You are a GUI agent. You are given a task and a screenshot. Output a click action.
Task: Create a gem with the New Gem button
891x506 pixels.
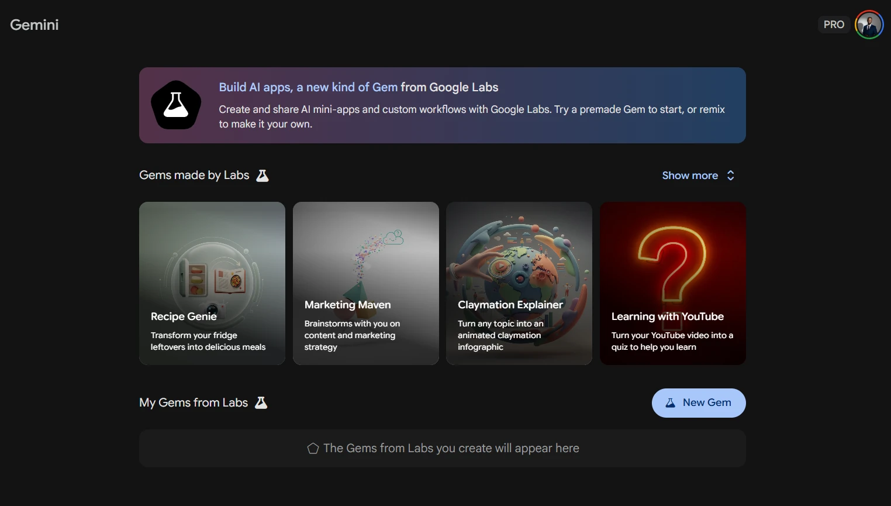(x=699, y=403)
